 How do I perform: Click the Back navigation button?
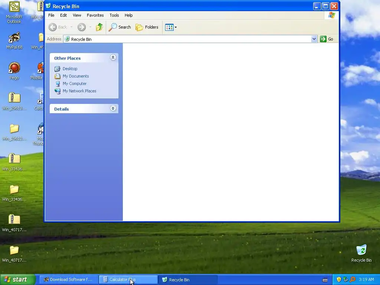point(58,27)
